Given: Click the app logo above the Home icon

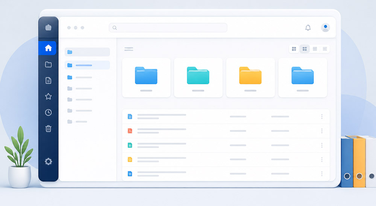Looking at the screenshot, I should click(x=49, y=27).
